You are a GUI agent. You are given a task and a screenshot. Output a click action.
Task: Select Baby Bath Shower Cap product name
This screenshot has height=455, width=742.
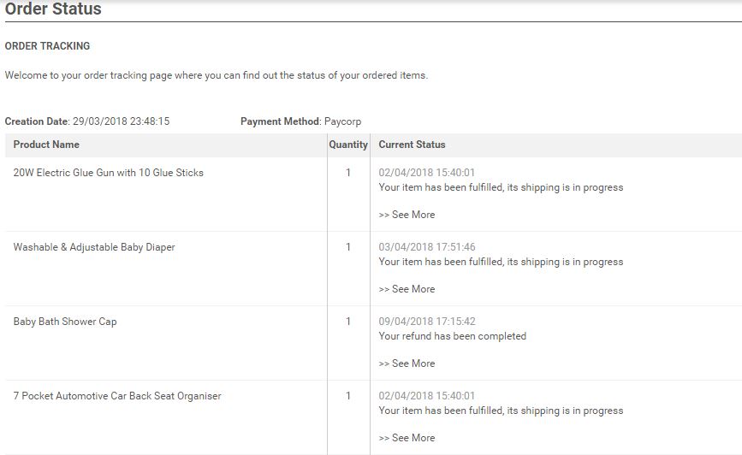tap(65, 322)
